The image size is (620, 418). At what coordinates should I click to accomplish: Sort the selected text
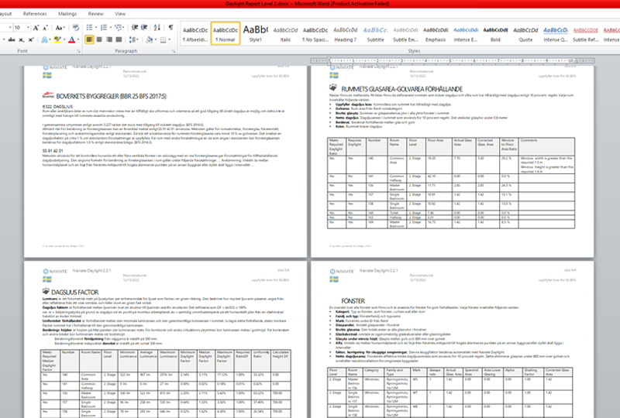click(x=157, y=28)
